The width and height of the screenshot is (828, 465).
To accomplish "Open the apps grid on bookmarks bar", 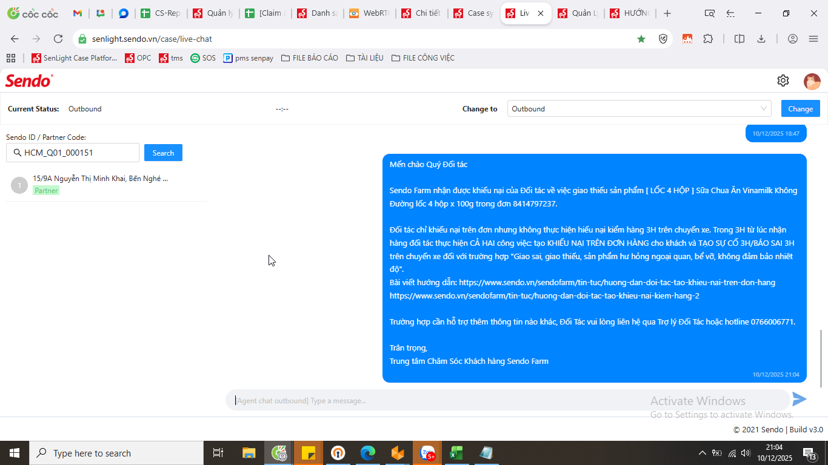I will pyautogui.click(x=10, y=58).
